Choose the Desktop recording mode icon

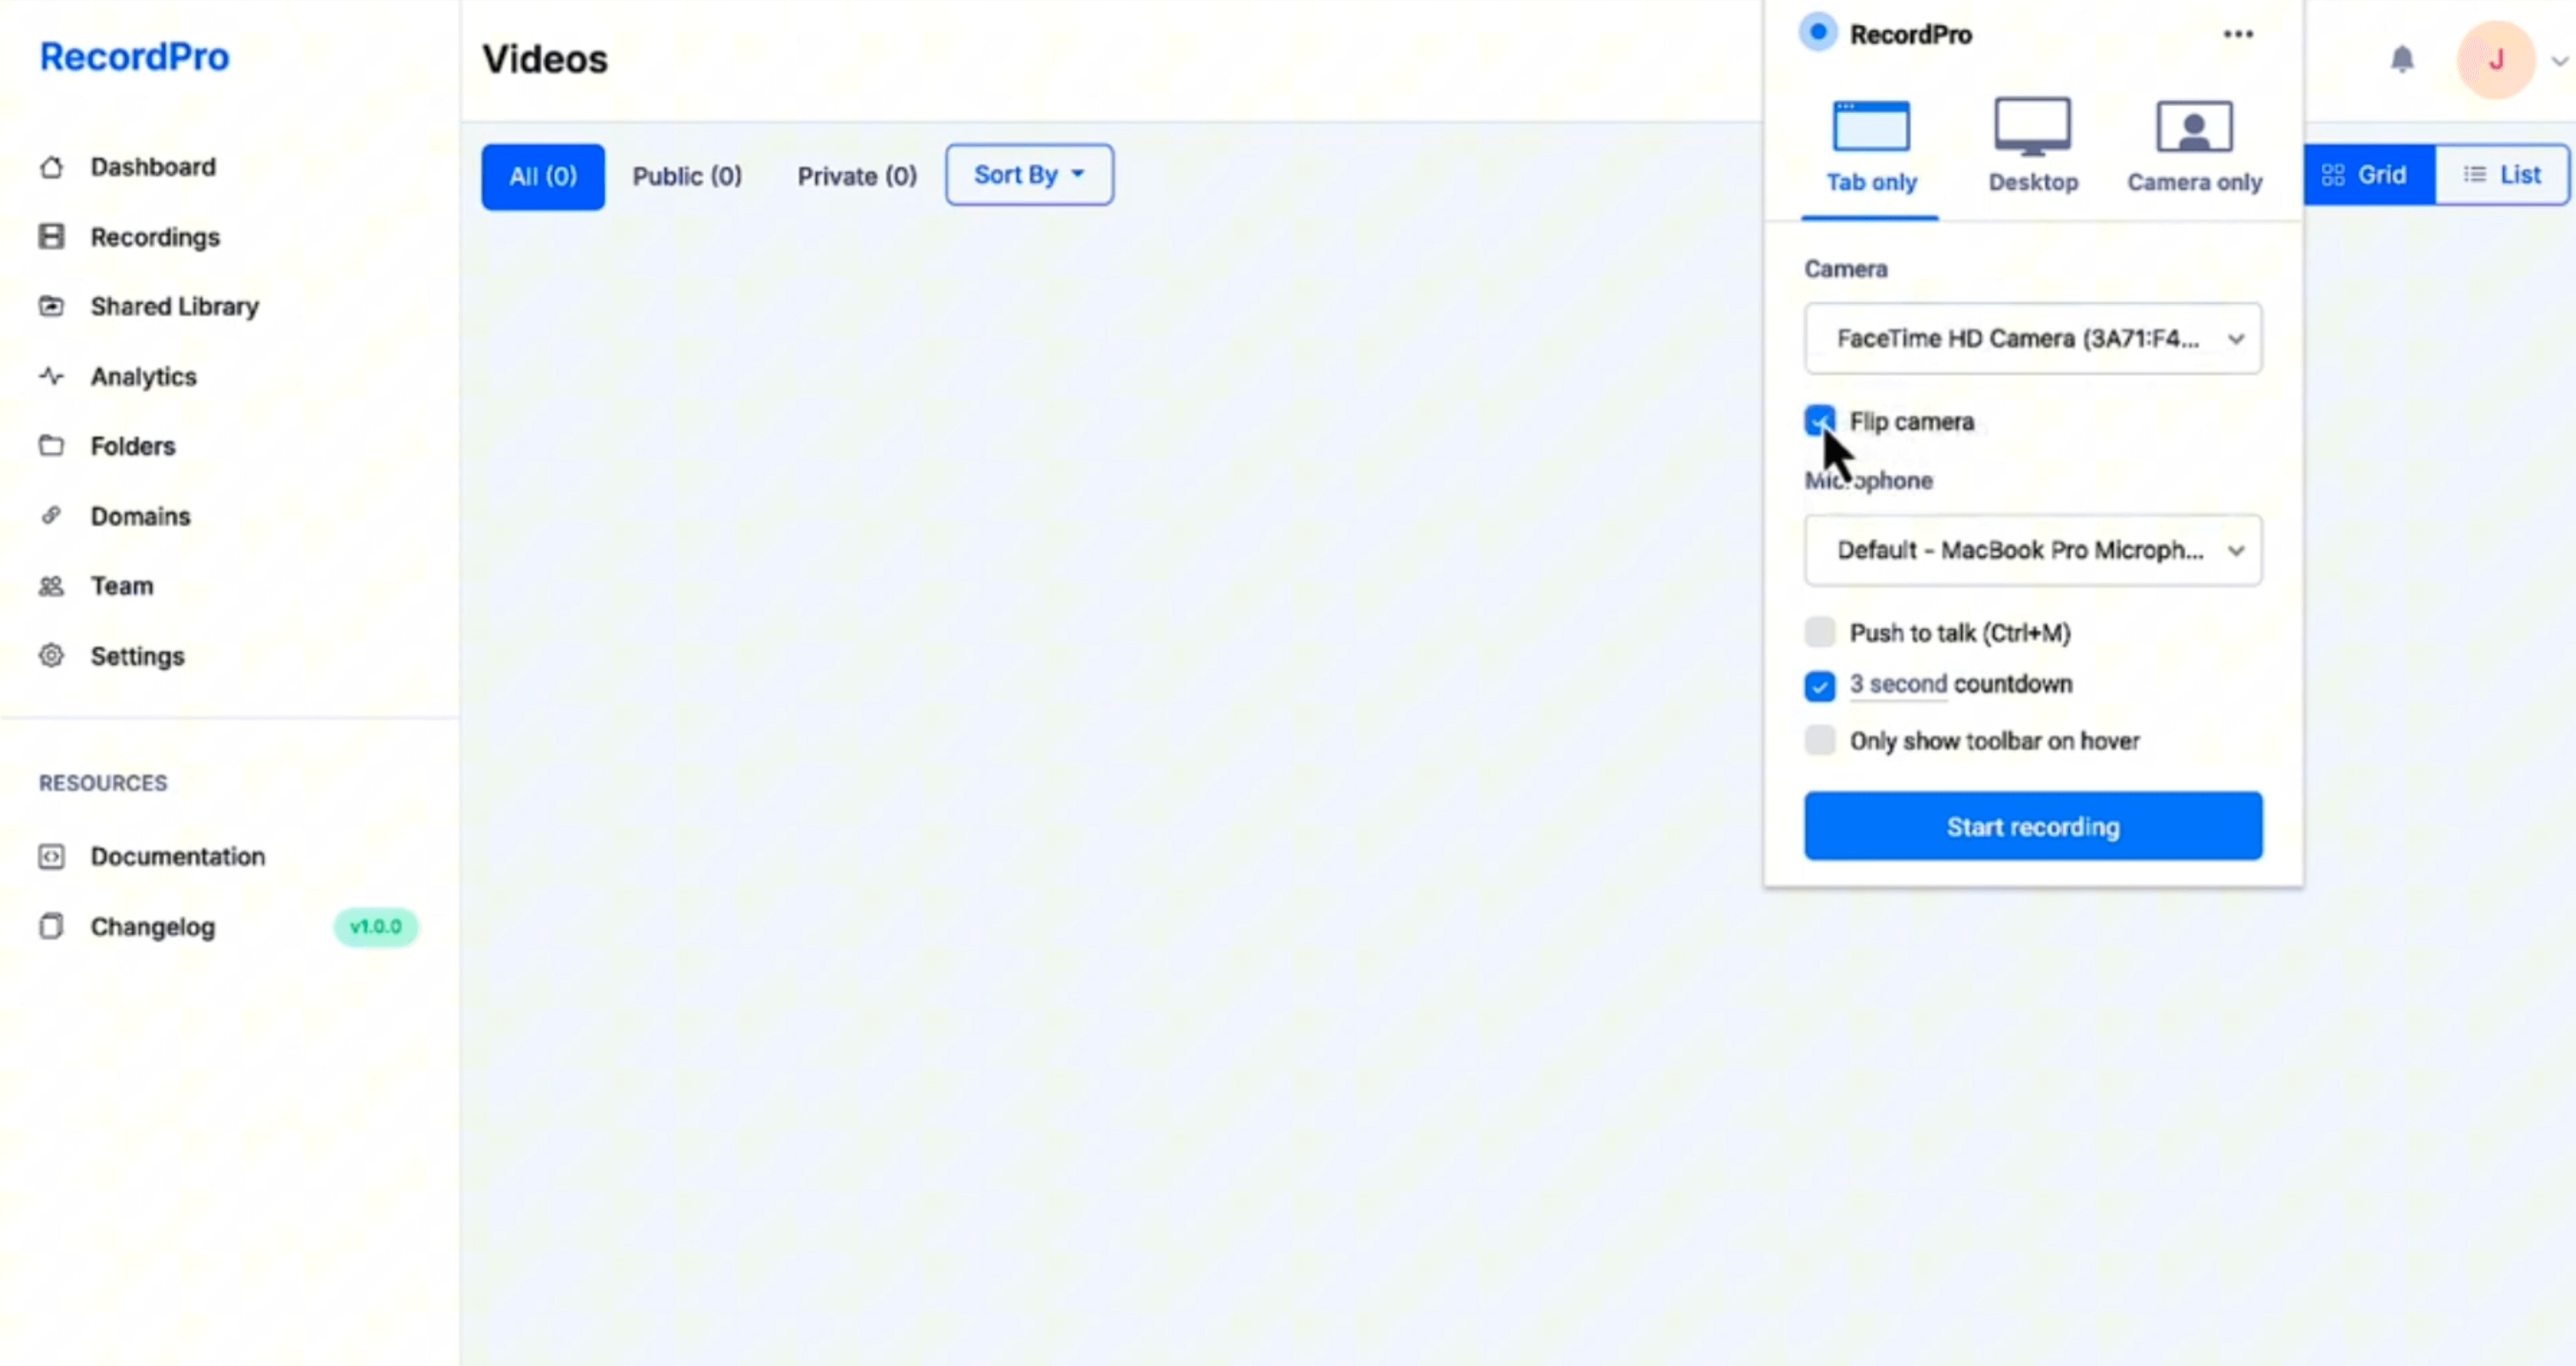click(x=2032, y=126)
